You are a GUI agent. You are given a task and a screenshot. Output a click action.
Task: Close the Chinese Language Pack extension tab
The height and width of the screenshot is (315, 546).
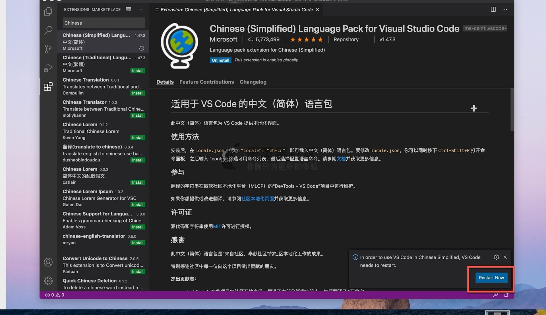point(317,10)
